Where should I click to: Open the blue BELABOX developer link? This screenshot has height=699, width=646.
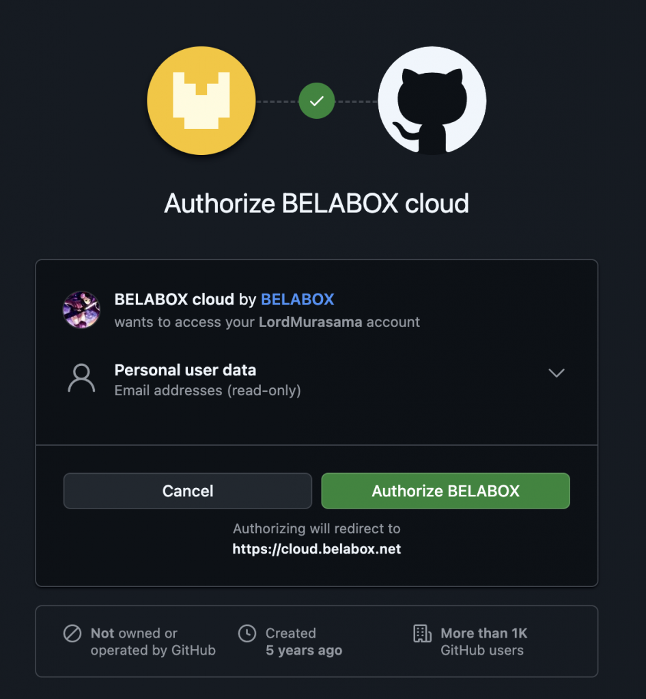tap(297, 299)
